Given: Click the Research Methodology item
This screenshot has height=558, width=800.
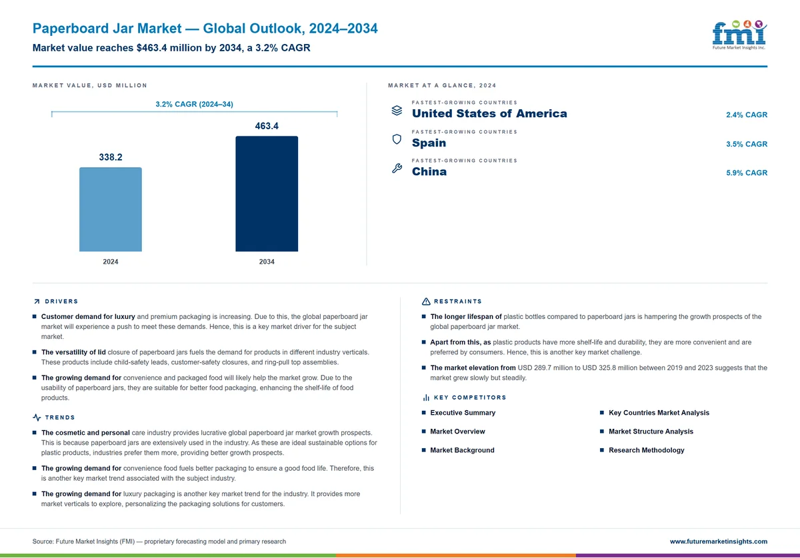Looking at the screenshot, I should pyautogui.click(x=646, y=450).
